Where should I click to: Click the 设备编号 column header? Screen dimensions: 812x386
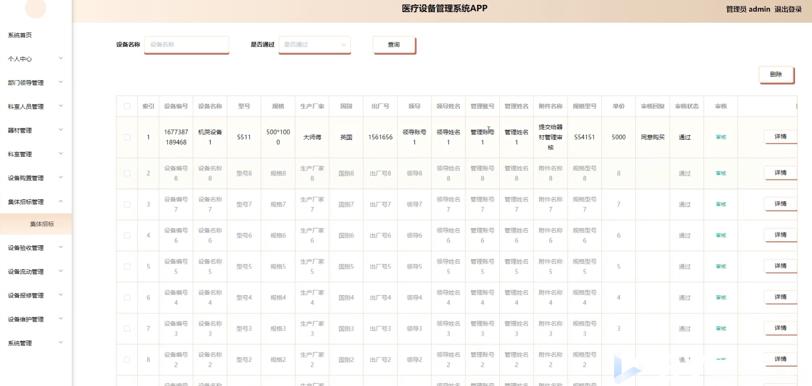pos(176,106)
